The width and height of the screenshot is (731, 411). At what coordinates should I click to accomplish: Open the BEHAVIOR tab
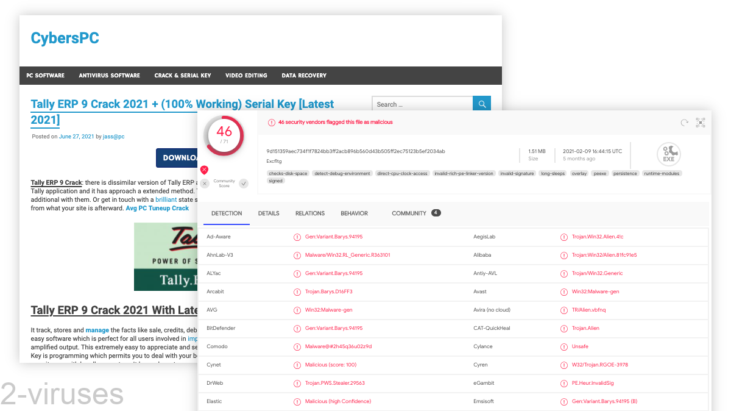[355, 213]
